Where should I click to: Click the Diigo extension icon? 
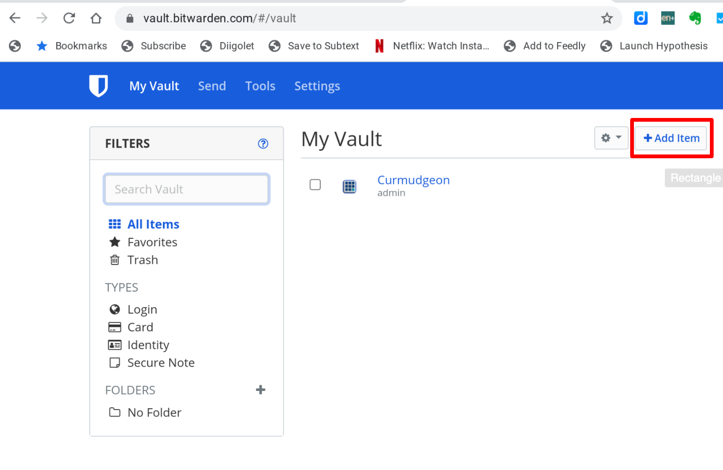click(x=640, y=18)
